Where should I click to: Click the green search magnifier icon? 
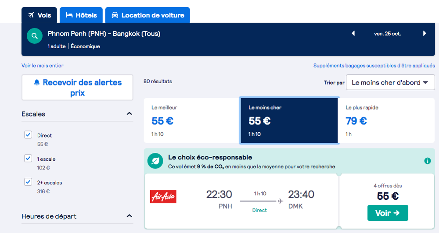click(34, 36)
